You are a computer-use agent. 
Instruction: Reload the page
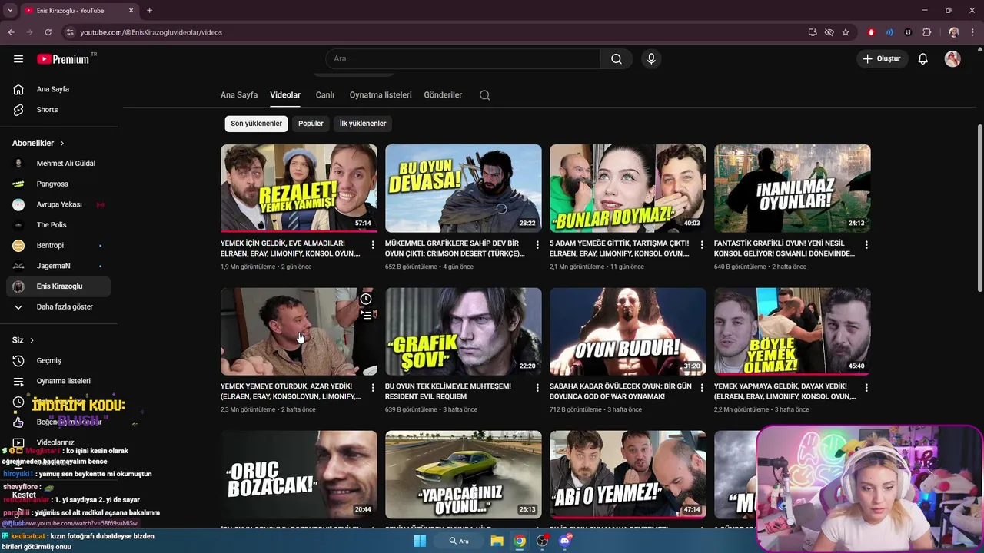pyautogui.click(x=48, y=32)
